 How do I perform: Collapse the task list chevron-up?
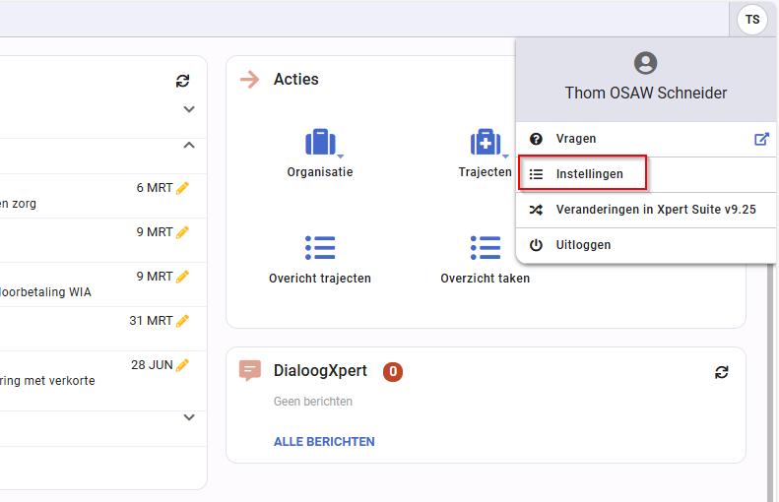click(189, 146)
